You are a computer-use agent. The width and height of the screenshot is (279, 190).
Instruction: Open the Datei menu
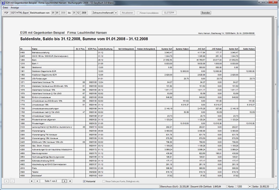[x=5, y=8]
